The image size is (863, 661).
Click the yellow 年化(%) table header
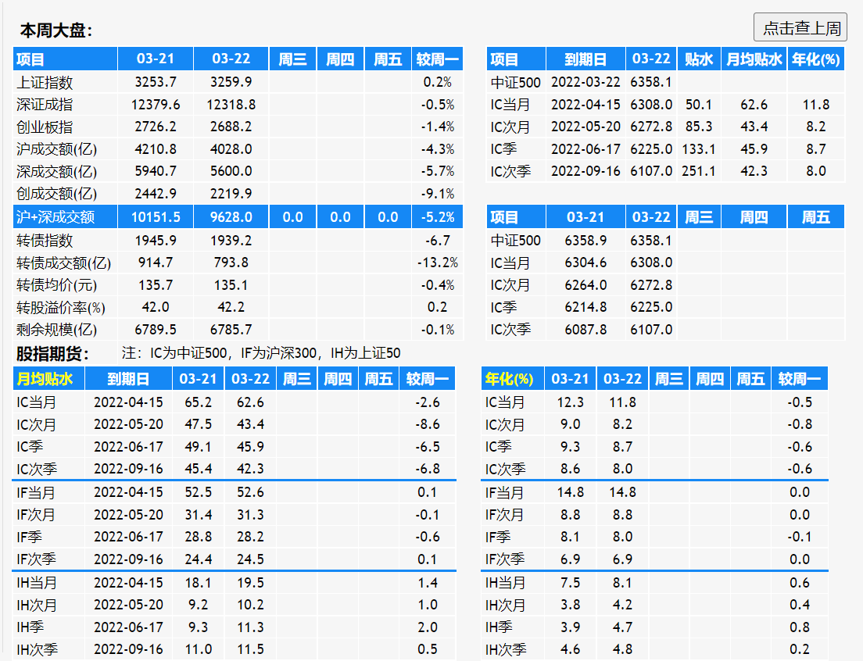(509, 379)
